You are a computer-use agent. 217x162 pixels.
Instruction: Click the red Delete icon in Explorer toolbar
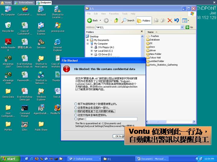tap(170, 20)
